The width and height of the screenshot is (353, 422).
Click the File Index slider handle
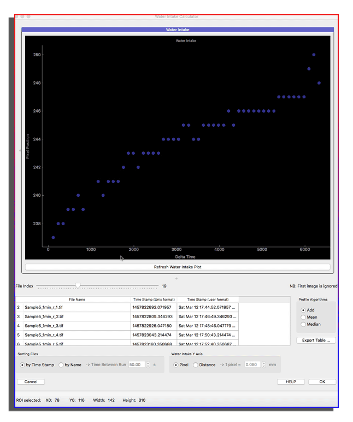(x=78, y=285)
